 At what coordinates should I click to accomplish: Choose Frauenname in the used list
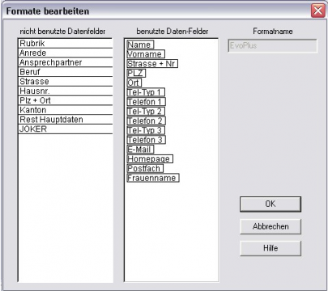coord(153,178)
